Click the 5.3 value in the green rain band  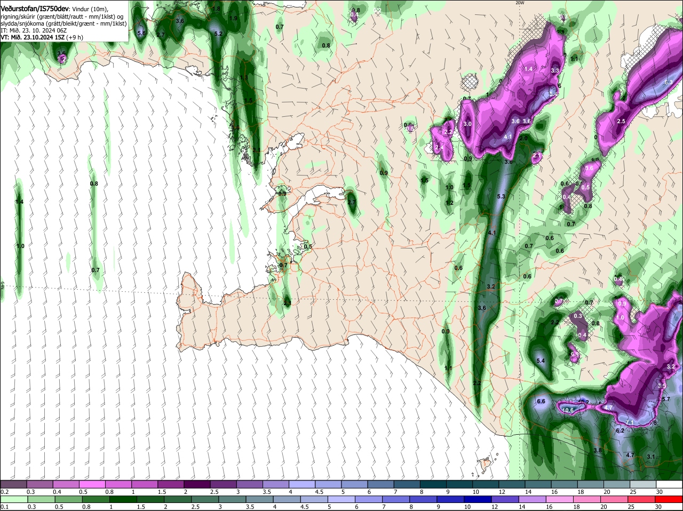click(501, 196)
